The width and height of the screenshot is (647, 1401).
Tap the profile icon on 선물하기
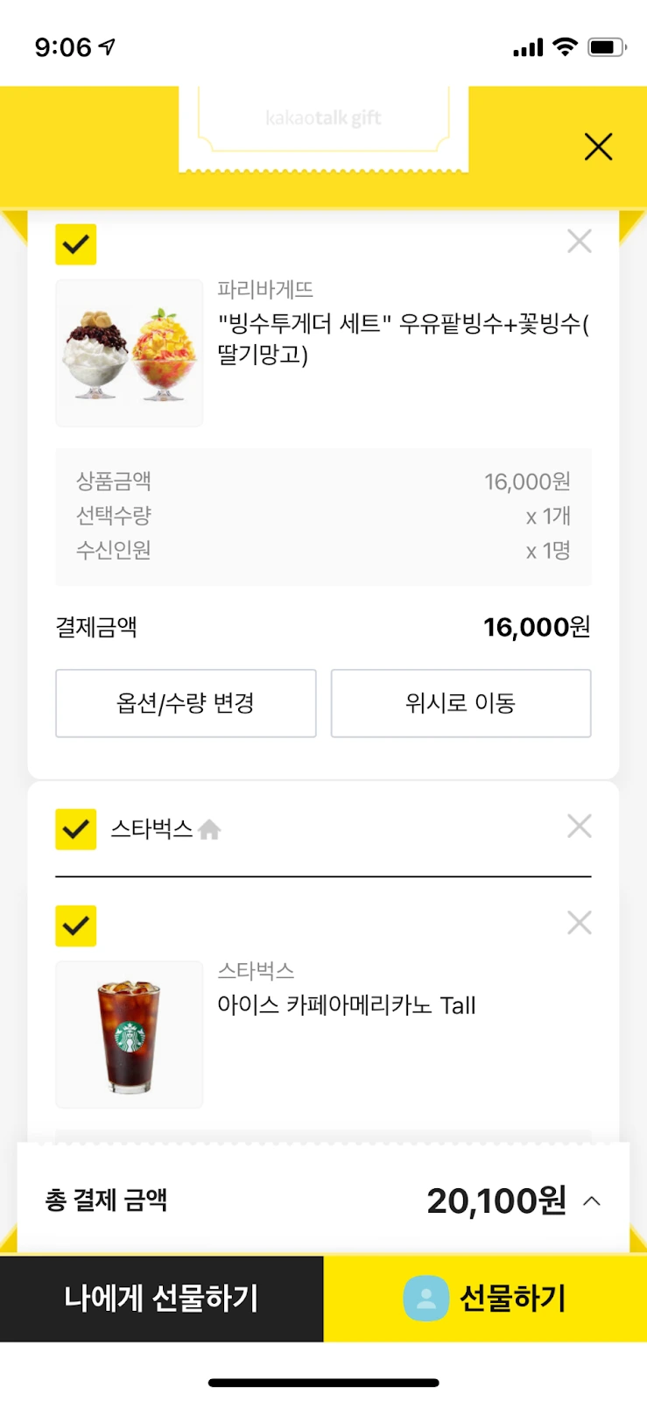tap(426, 1298)
